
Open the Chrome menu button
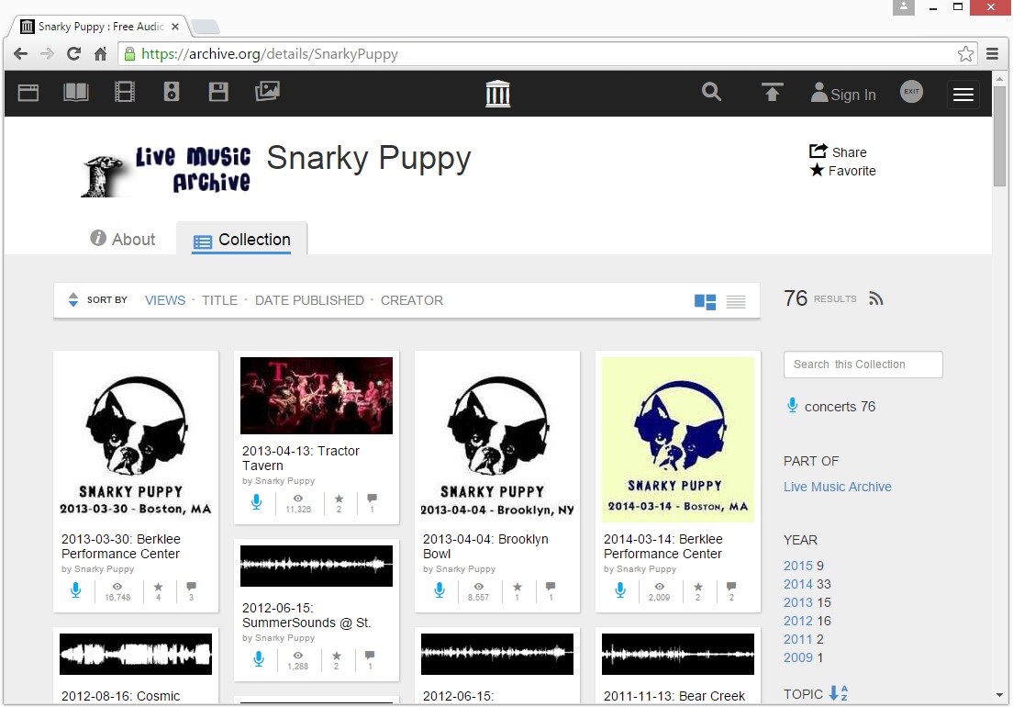click(x=993, y=53)
